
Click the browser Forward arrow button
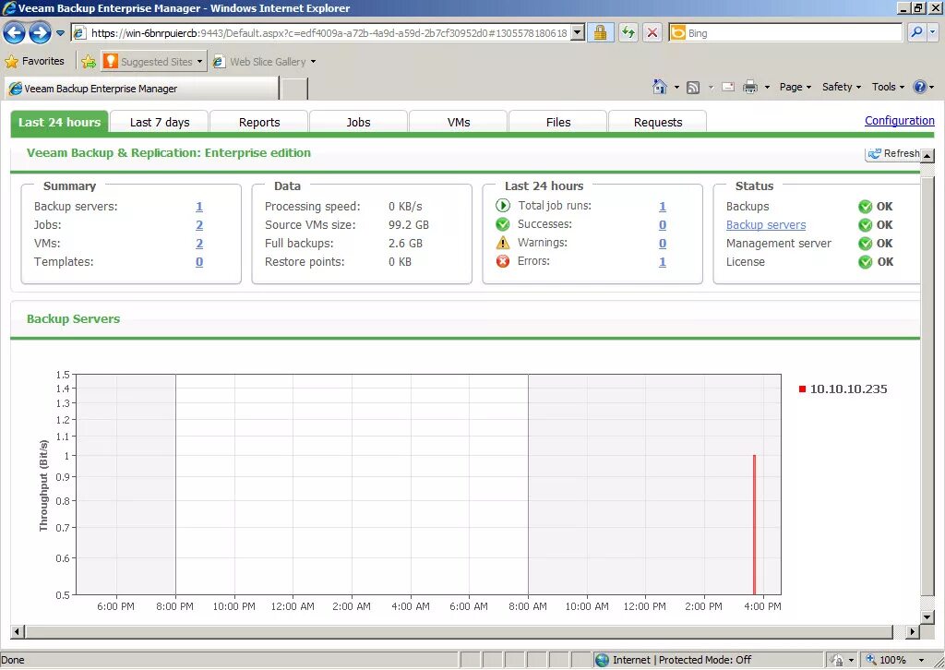coord(40,32)
